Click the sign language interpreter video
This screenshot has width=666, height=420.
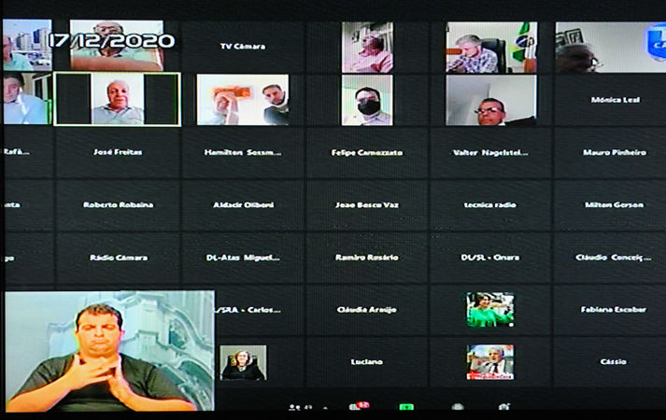(109, 351)
